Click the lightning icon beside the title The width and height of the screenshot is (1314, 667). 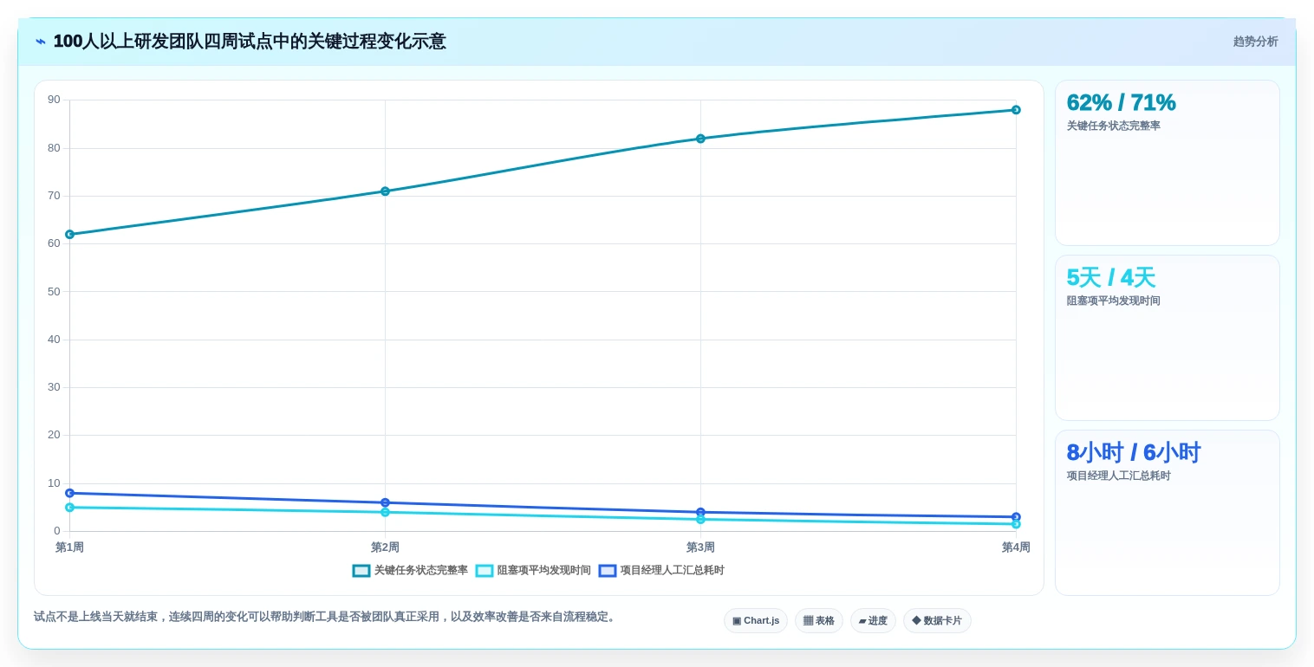(41, 42)
